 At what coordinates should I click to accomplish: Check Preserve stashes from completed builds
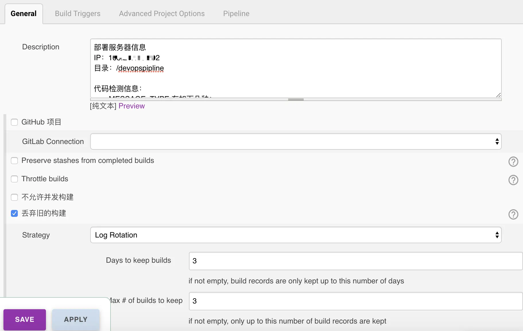tap(14, 161)
